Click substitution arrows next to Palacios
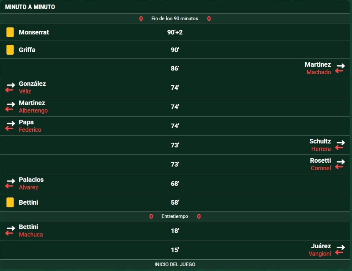 point(10,183)
